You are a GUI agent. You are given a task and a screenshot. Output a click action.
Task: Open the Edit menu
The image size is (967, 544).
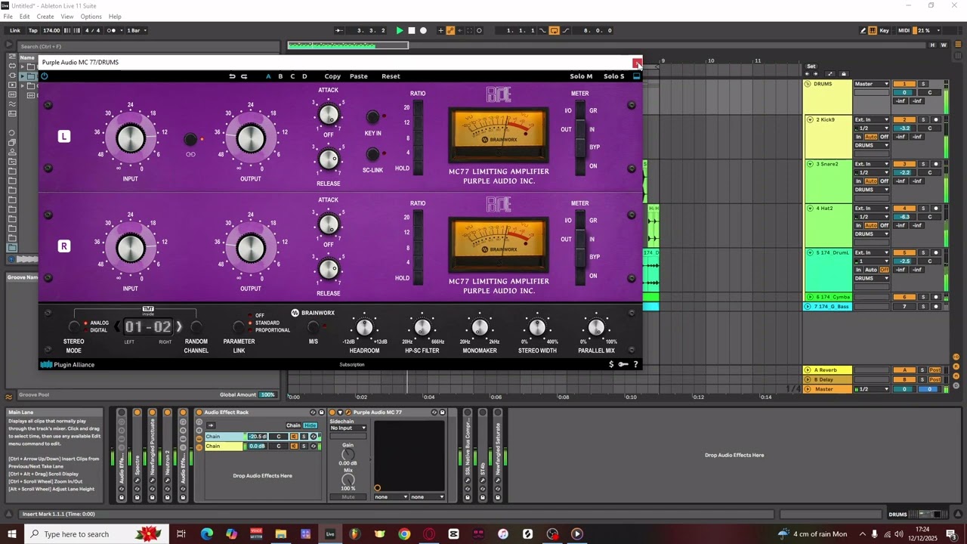(25, 17)
